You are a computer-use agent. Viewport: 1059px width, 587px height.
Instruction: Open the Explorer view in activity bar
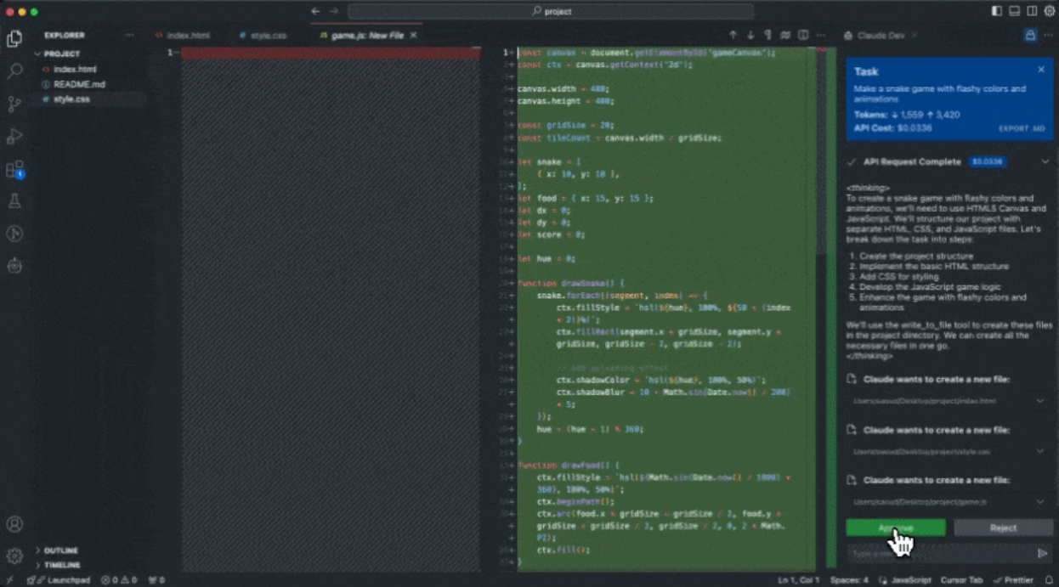pyautogui.click(x=14, y=39)
